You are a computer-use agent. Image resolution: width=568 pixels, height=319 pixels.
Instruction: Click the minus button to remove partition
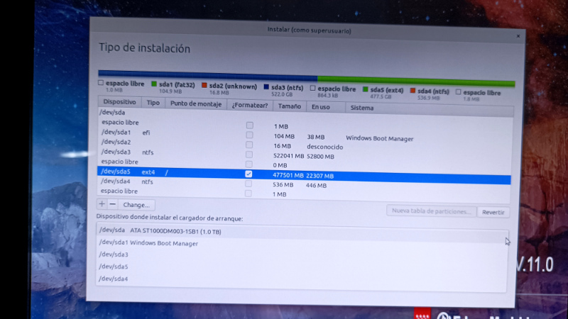pyautogui.click(x=111, y=204)
